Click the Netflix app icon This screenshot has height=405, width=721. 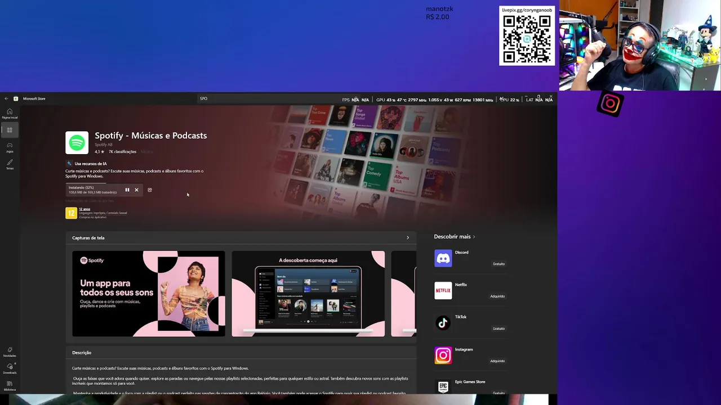pyautogui.click(x=443, y=291)
